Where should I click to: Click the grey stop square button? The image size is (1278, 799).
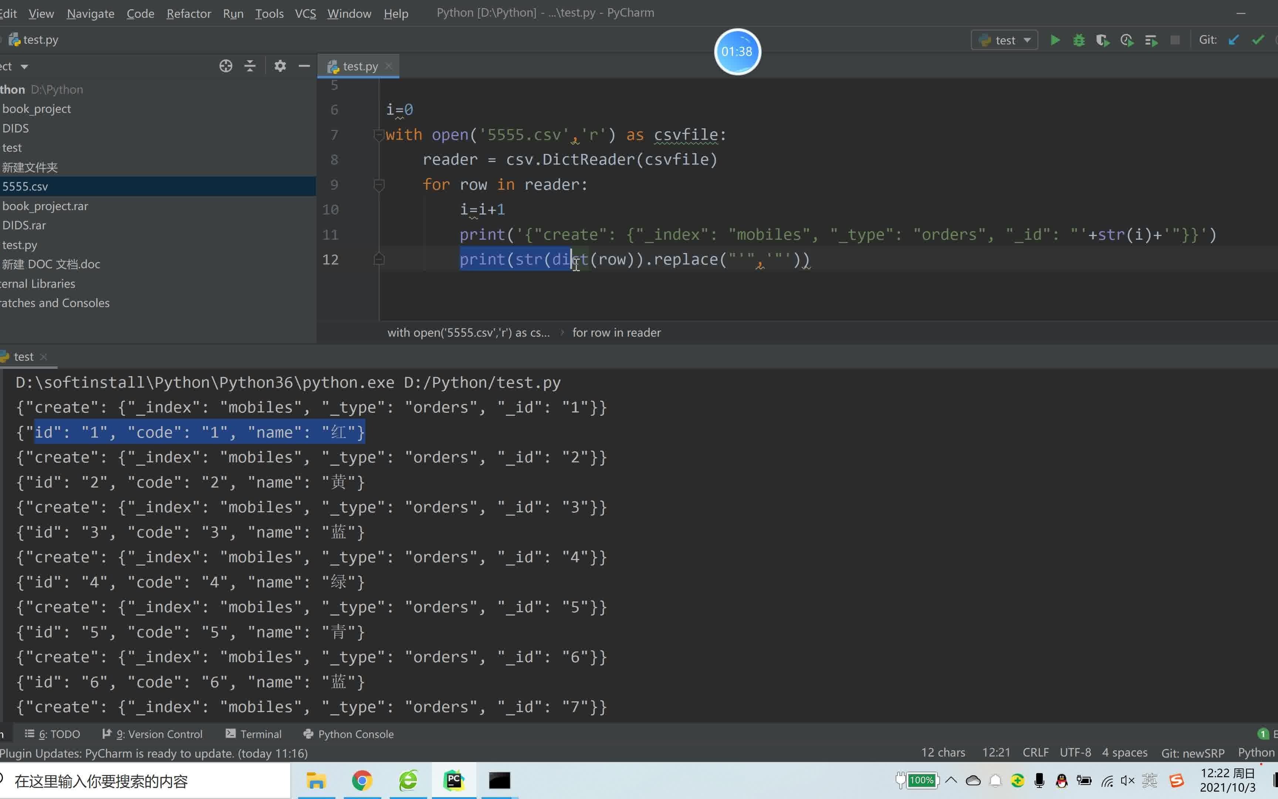coord(1175,40)
